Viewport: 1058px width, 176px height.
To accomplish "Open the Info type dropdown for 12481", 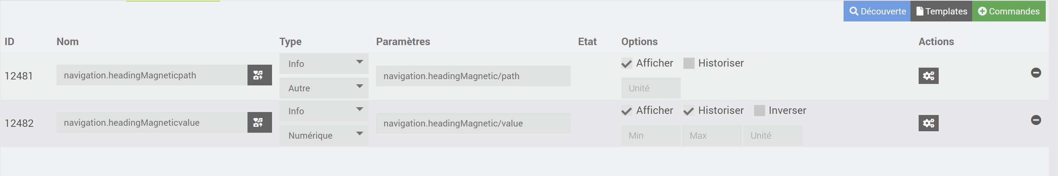I will coord(324,64).
